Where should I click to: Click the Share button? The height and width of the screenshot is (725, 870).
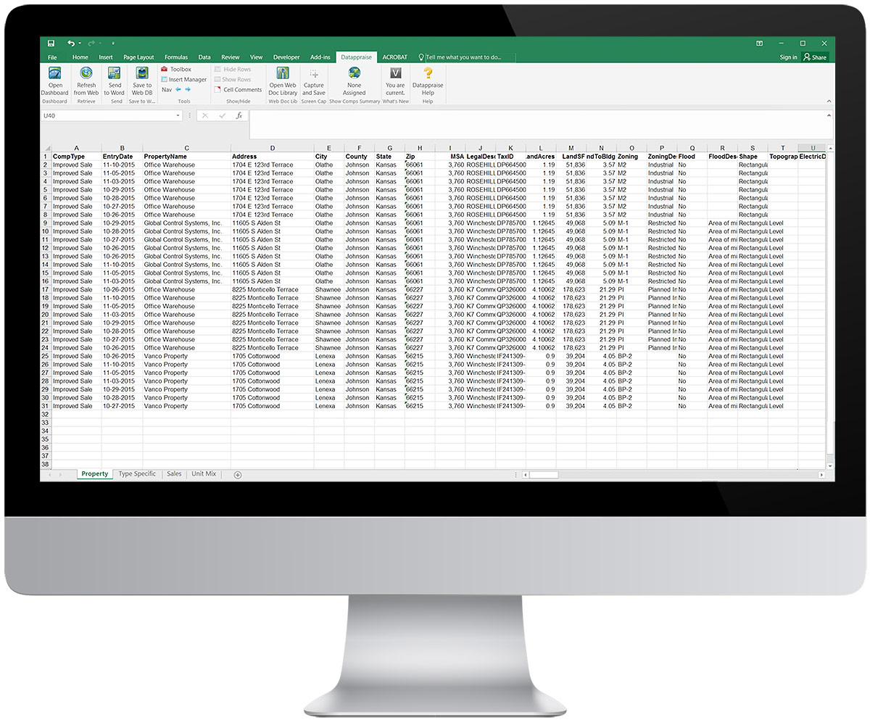click(815, 57)
